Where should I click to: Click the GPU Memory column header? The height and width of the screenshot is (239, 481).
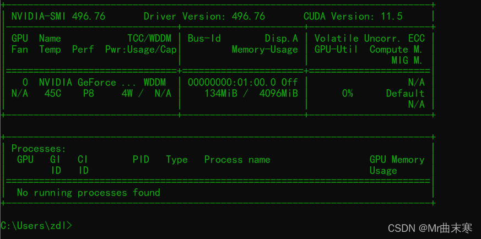click(x=397, y=160)
